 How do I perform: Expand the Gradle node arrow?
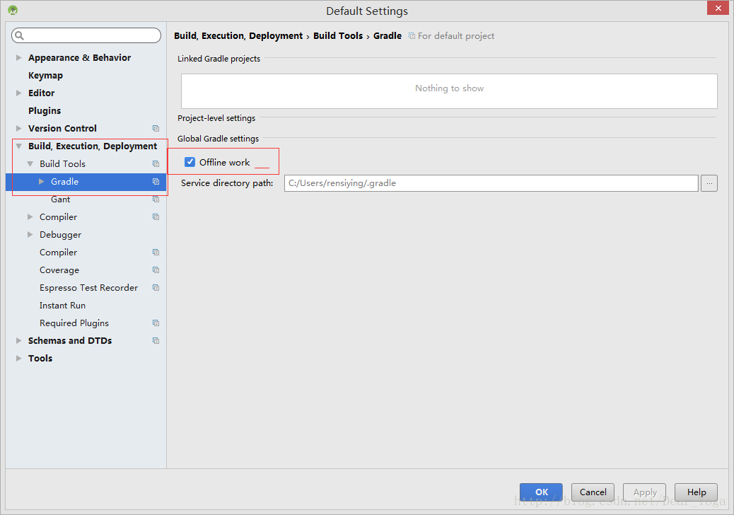pyautogui.click(x=41, y=182)
